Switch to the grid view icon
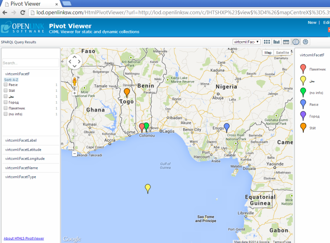The height and width of the screenshot is (243, 330). click(267, 42)
